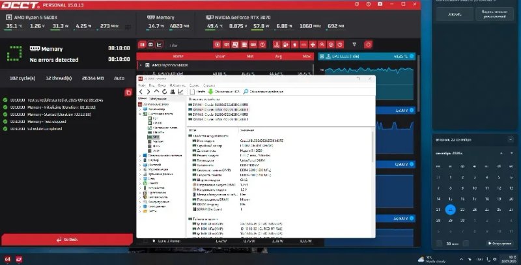The height and width of the screenshot is (265, 521).
Task: Click the fan-shaped sensor filter icon in OCCT
Action: 313,44
